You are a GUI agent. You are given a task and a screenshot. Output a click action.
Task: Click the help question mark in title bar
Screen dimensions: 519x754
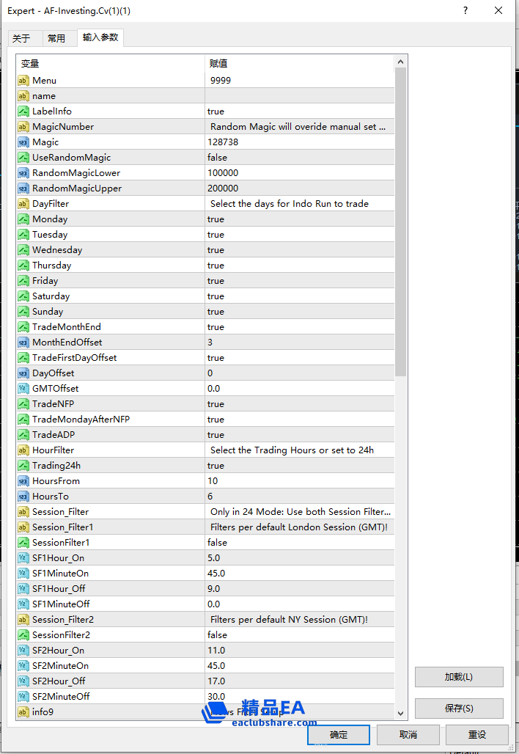pos(466,11)
